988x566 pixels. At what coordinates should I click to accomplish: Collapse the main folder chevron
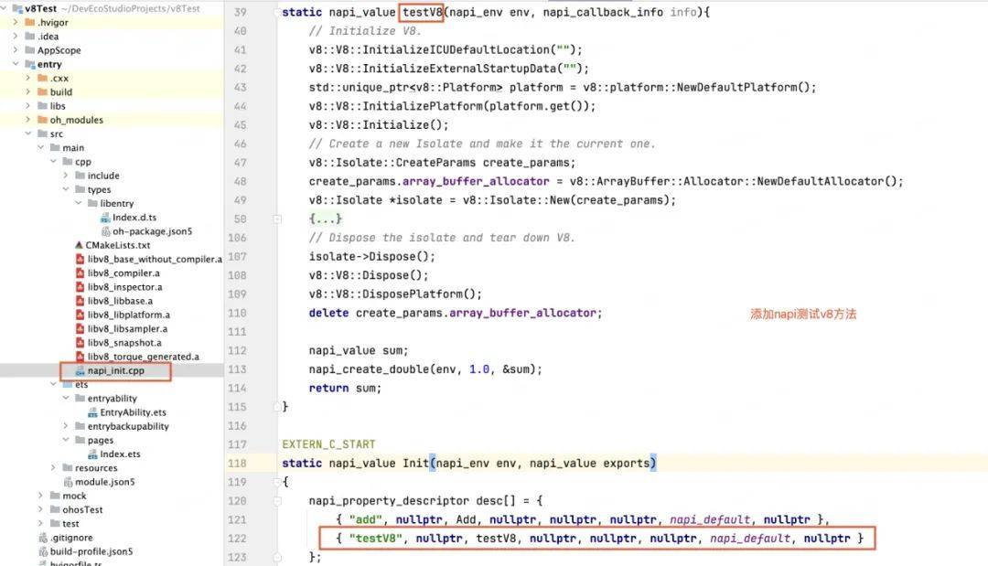41,147
